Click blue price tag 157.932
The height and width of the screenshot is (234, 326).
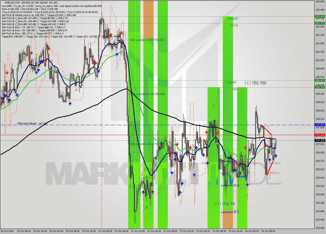pos(320,125)
